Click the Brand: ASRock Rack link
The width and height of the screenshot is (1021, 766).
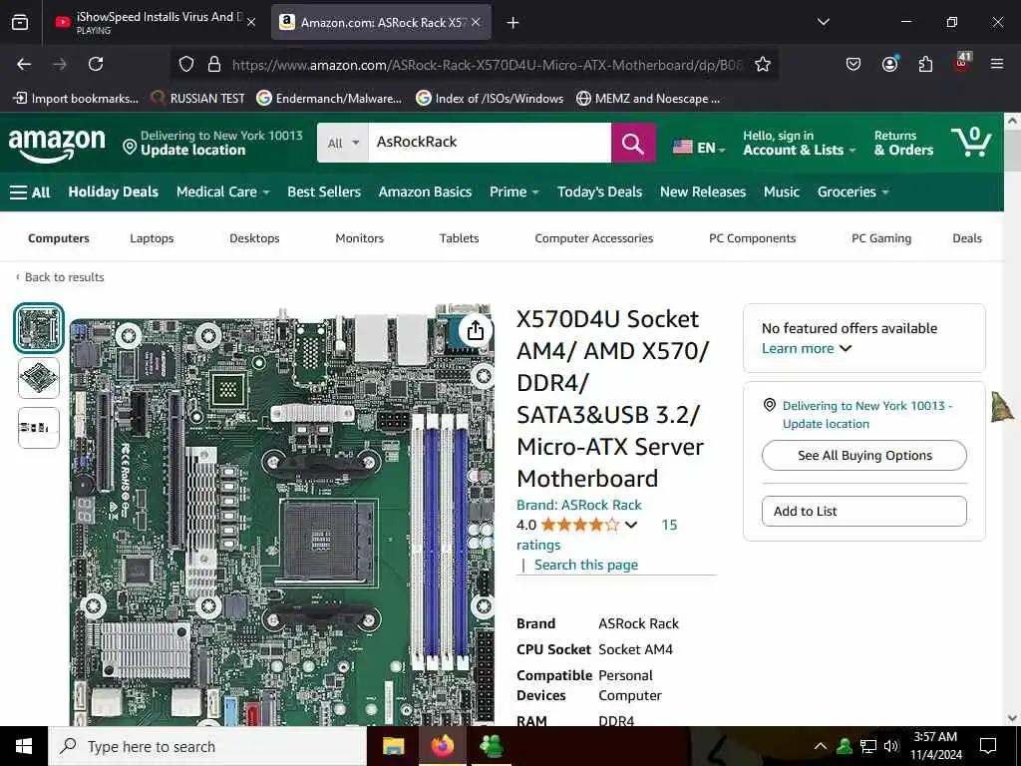pos(579,505)
